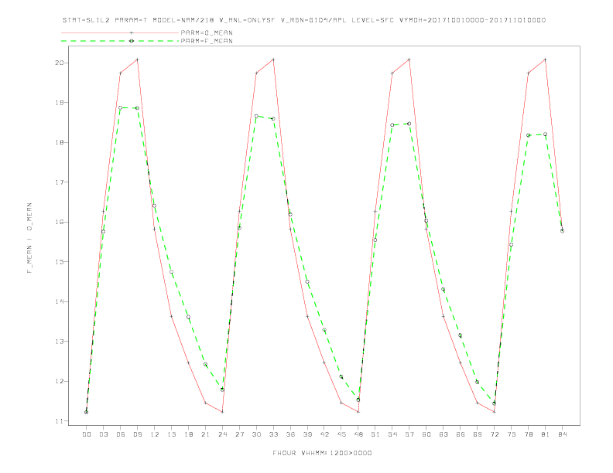The height and width of the screenshot is (473, 613).
Task: Click x-axis tick label 57
Action: pyautogui.click(x=409, y=434)
